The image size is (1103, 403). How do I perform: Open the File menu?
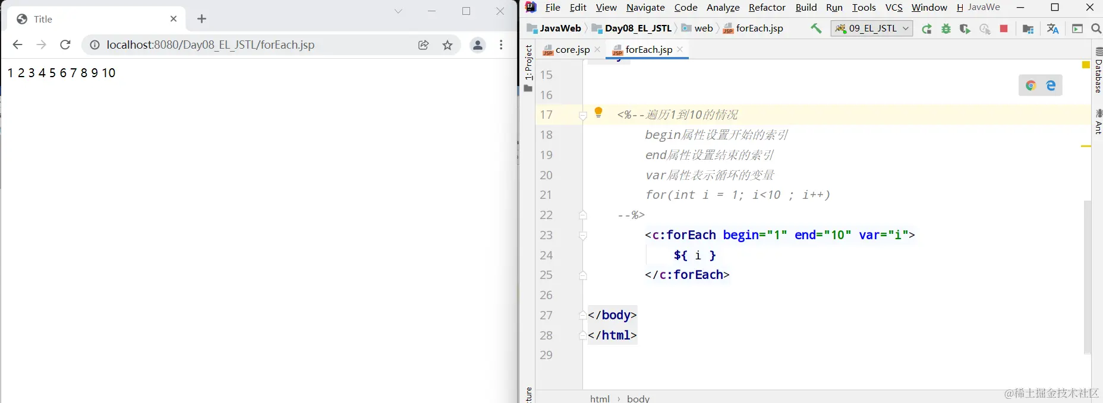pyautogui.click(x=553, y=7)
